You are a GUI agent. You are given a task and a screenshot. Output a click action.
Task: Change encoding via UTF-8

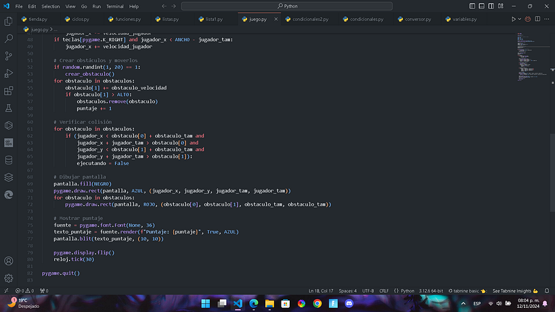coord(368,291)
